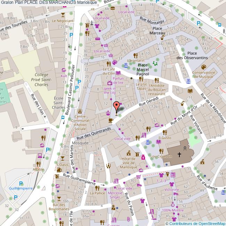Select the Parfum de lire book icon
226x226 pixels.
click(x=118, y=73)
